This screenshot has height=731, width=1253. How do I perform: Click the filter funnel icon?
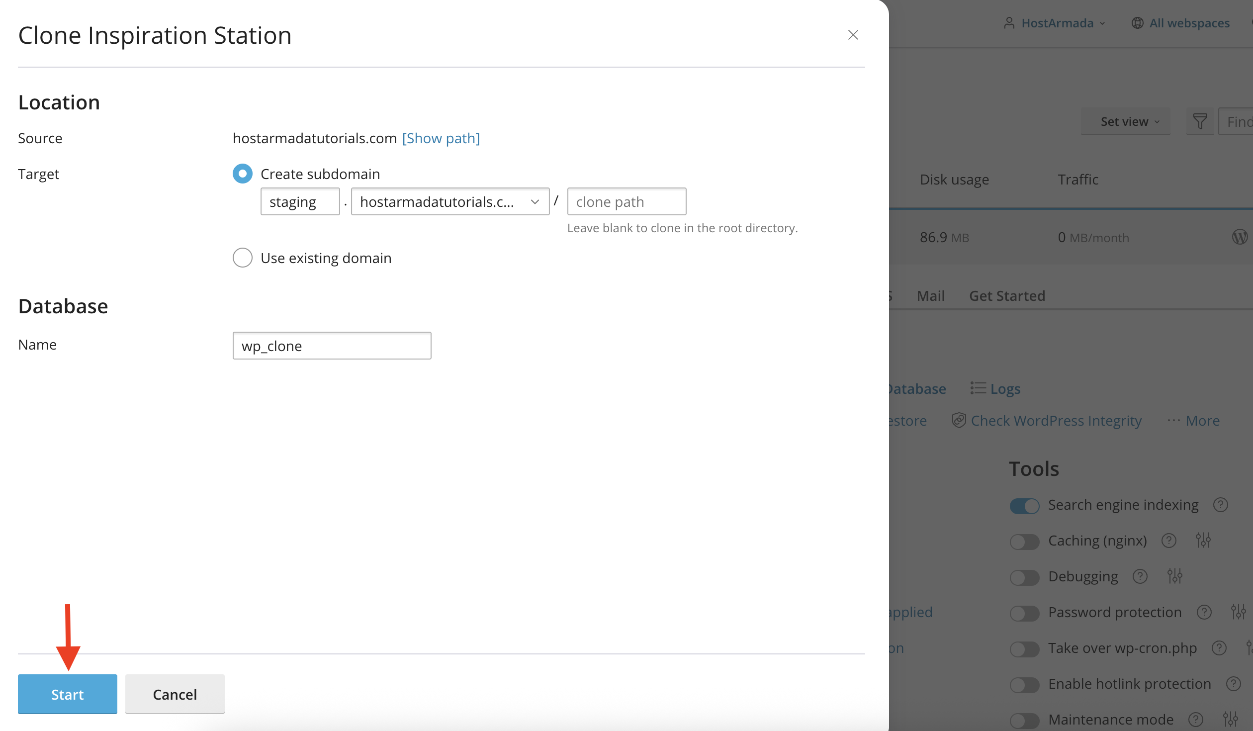click(1200, 121)
